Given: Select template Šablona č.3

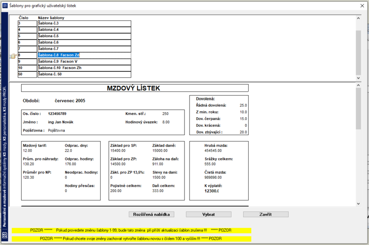Looking at the screenshot, I should tap(84, 23).
